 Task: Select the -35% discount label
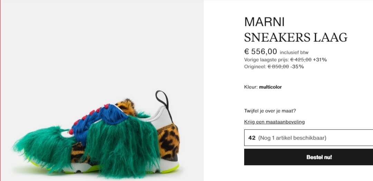297,67
